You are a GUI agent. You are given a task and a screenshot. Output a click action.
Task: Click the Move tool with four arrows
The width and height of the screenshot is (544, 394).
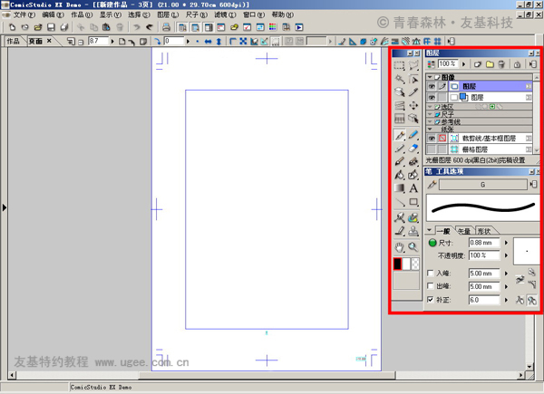point(413,106)
